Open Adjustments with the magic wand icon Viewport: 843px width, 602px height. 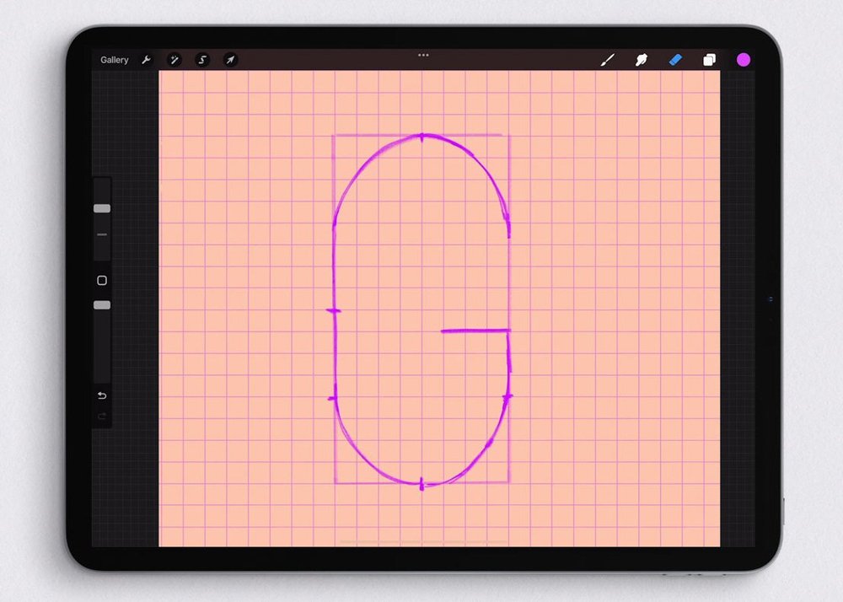[175, 60]
